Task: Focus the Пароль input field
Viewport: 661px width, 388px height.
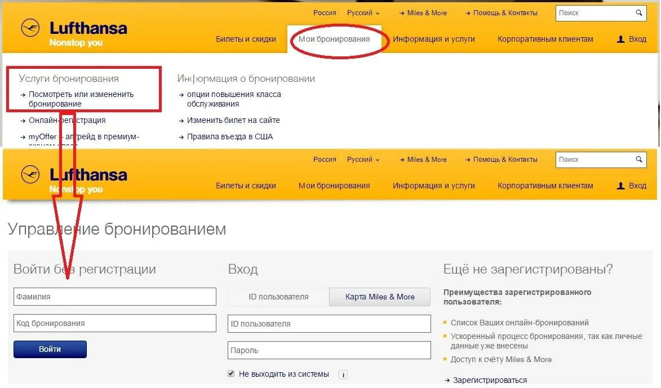Action: point(329,350)
